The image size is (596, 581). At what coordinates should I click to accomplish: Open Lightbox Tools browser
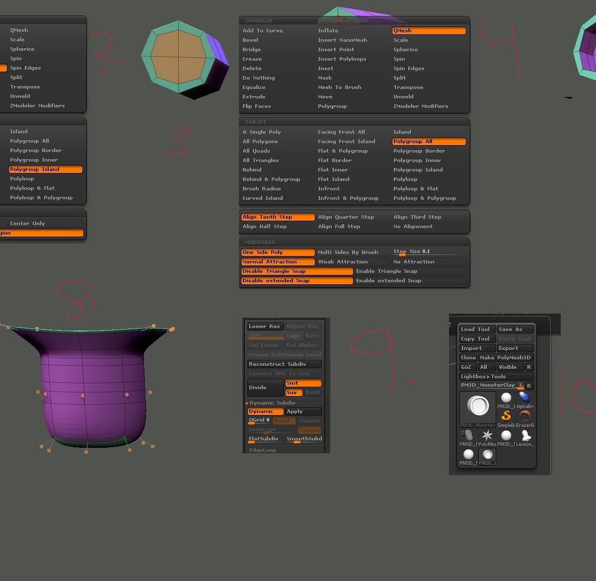click(496, 377)
